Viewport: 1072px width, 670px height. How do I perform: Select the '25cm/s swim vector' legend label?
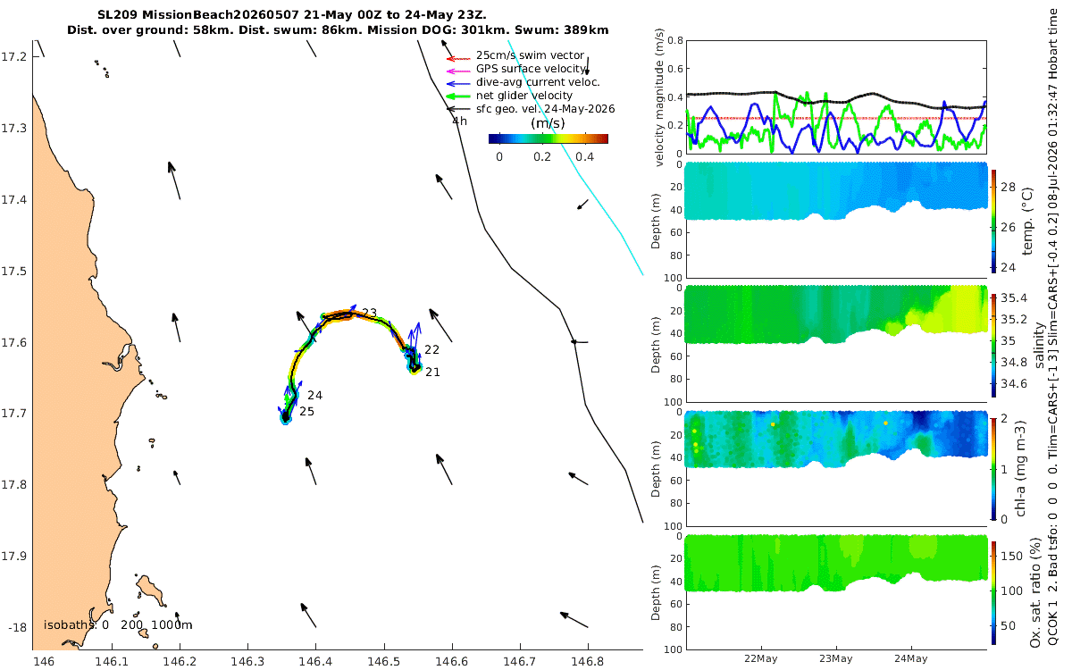click(x=530, y=55)
